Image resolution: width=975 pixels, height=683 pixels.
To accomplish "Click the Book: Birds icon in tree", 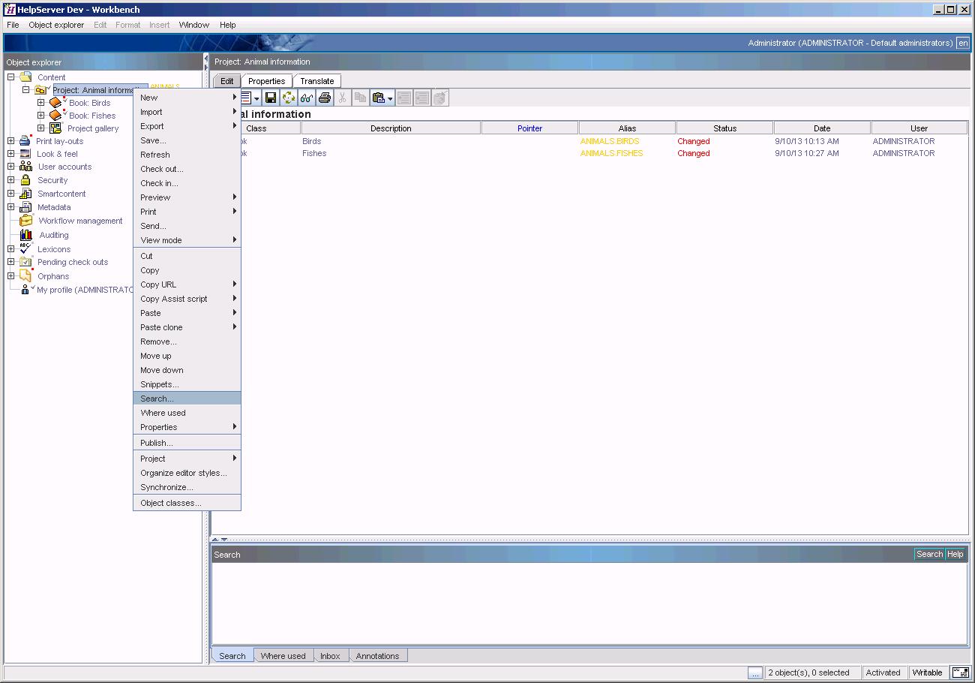I will click(x=55, y=103).
